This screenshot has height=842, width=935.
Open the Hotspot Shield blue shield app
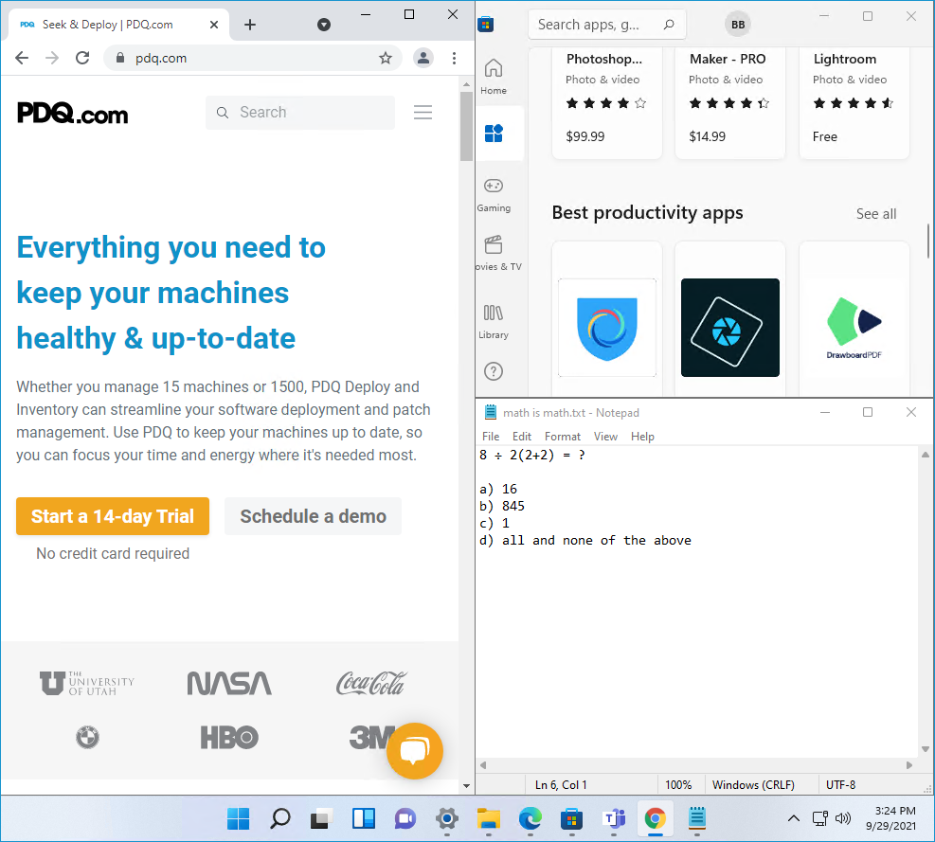click(607, 328)
